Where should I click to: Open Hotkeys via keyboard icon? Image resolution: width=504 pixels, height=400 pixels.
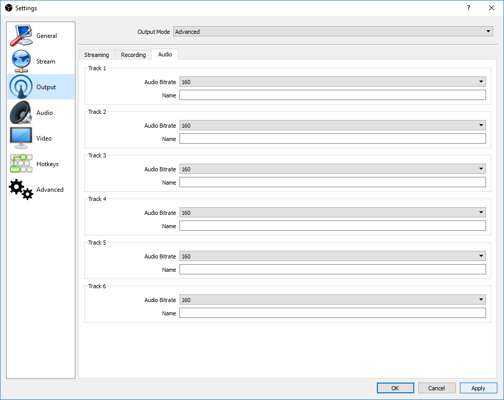pos(21,164)
